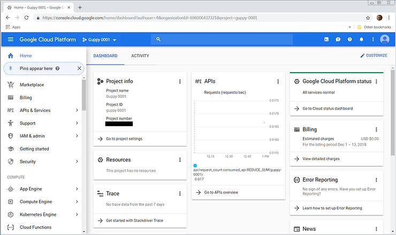
Task: Bookmark this page with the star icon
Action: point(368,18)
